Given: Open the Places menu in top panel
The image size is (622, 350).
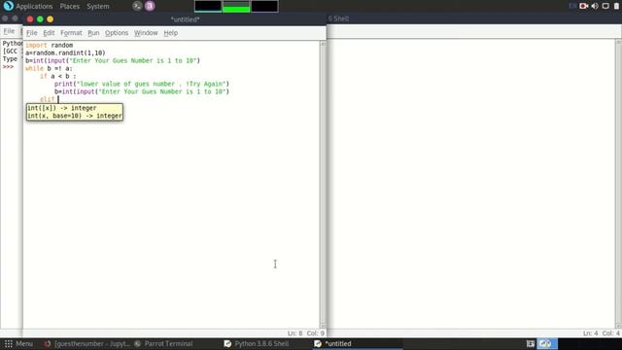Looking at the screenshot, I should click(x=69, y=7).
